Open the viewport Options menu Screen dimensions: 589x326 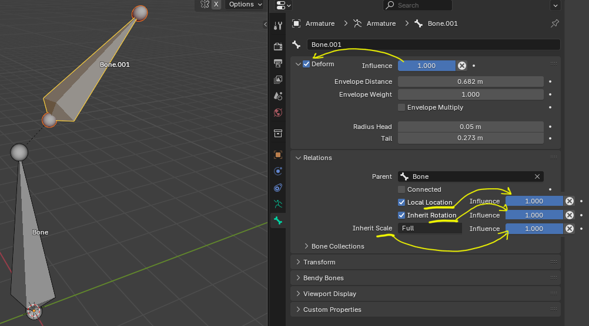(x=245, y=5)
